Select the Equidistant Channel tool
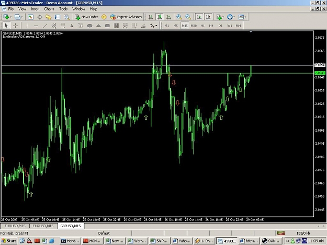Screen dimensions: 327x245 pyautogui.click(x=54, y=26)
